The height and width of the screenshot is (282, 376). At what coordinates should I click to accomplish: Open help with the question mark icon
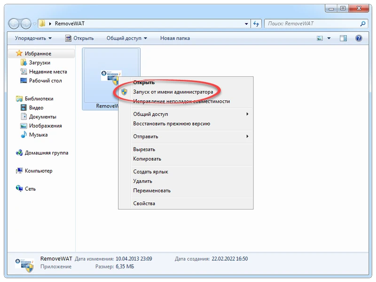tap(359, 38)
